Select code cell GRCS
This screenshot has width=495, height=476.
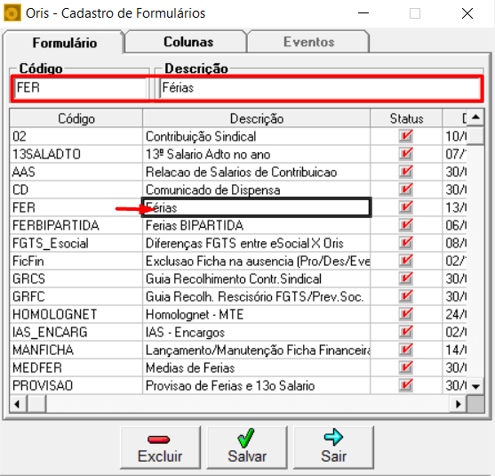76,278
